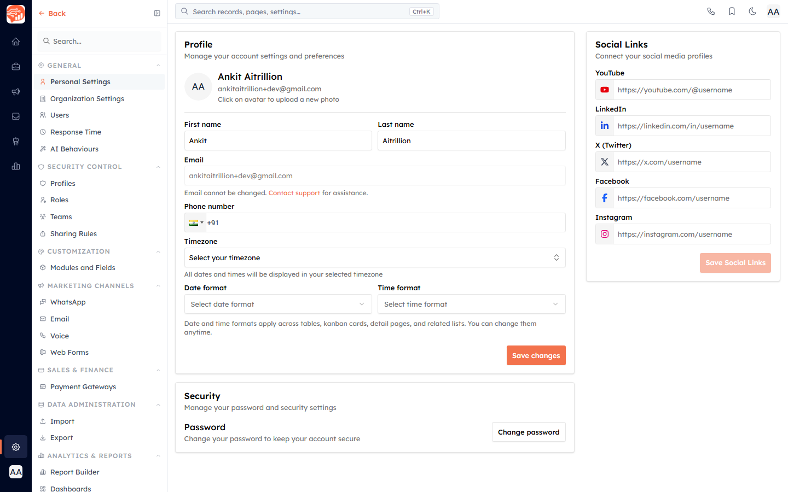Focus the Phone number field

coord(385,222)
